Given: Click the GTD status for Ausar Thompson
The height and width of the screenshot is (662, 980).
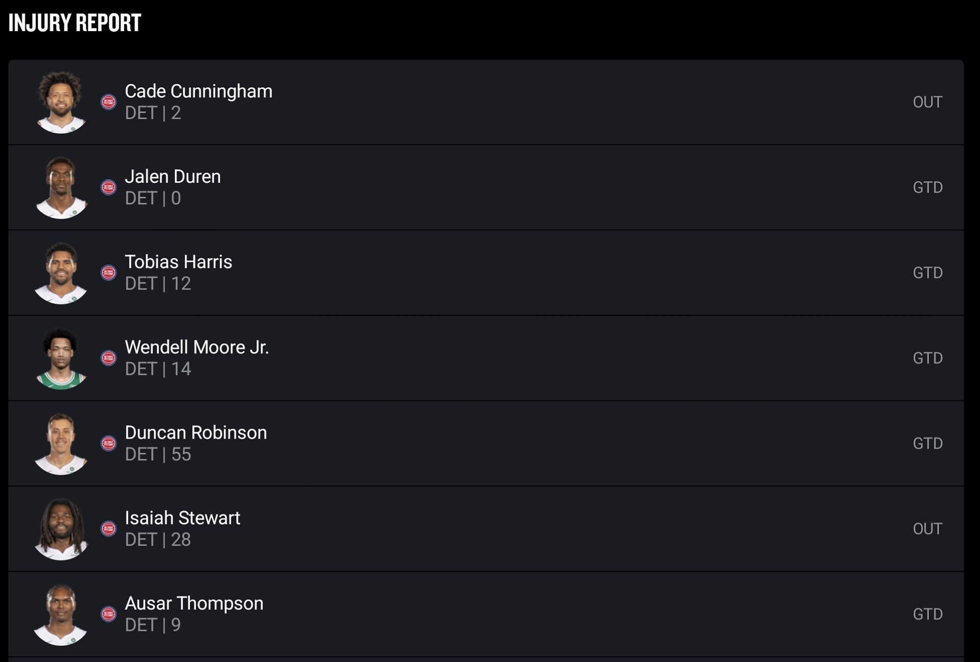Looking at the screenshot, I should click(x=927, y=614).
